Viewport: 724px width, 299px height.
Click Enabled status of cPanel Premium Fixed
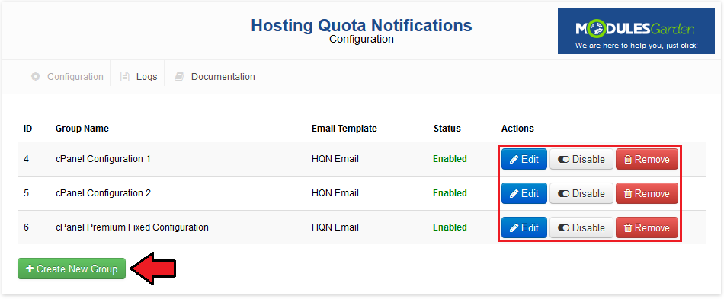click(x=450, y=227)
